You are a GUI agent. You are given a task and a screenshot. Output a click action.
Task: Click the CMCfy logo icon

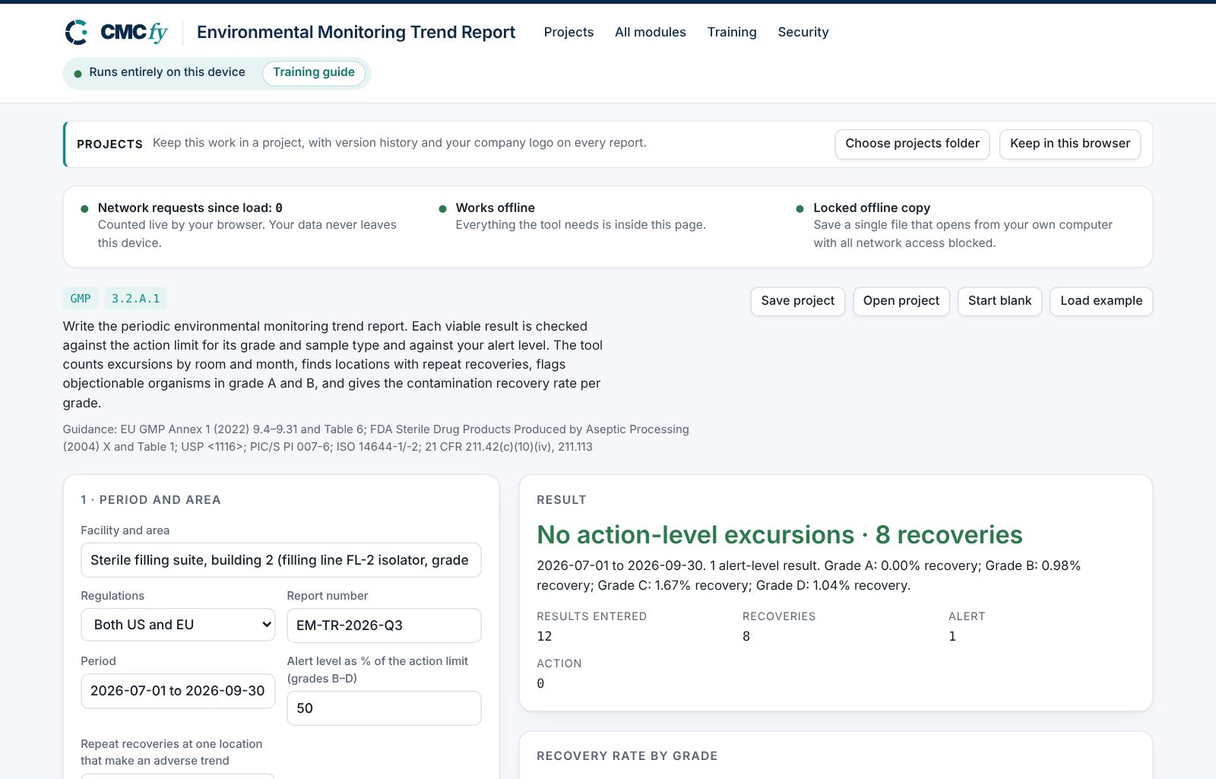tap(77, 32)
